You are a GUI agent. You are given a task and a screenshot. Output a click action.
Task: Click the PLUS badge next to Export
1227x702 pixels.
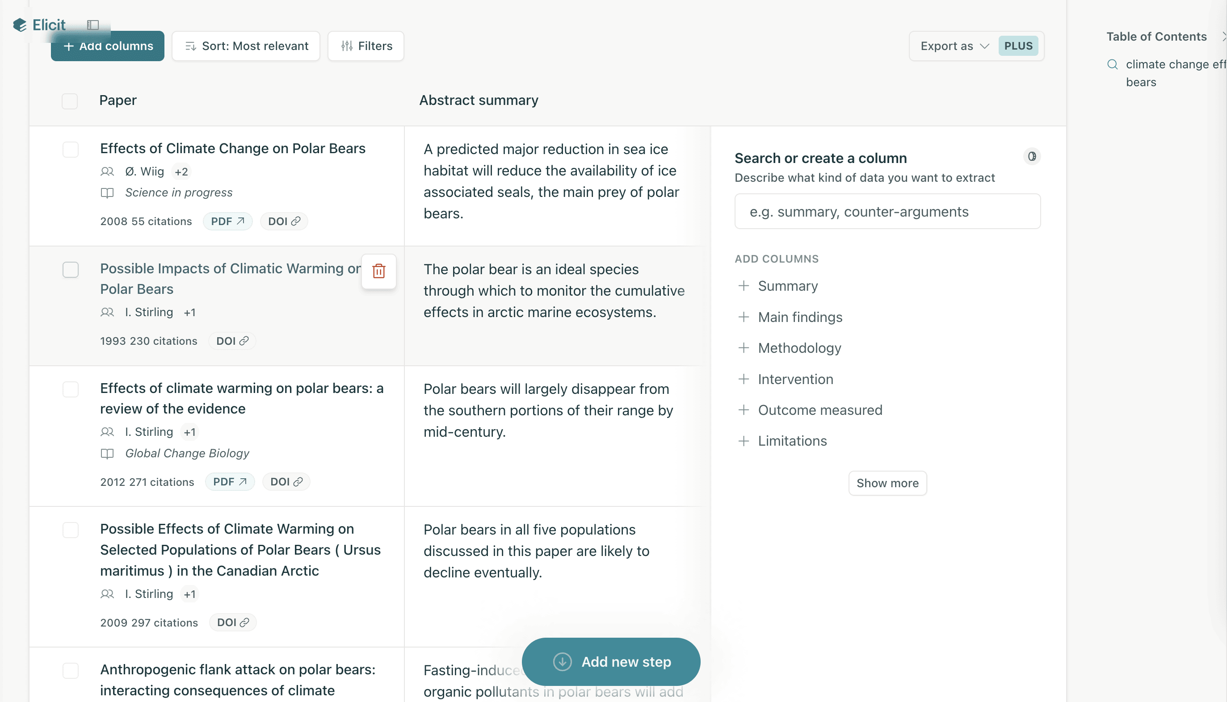1018,46
